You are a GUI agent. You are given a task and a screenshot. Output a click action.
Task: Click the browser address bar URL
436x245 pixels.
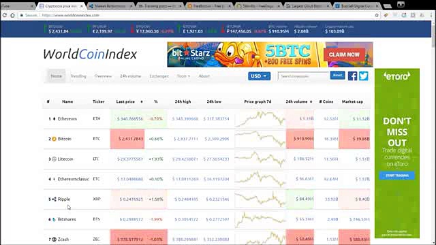[x=71, y=15]
